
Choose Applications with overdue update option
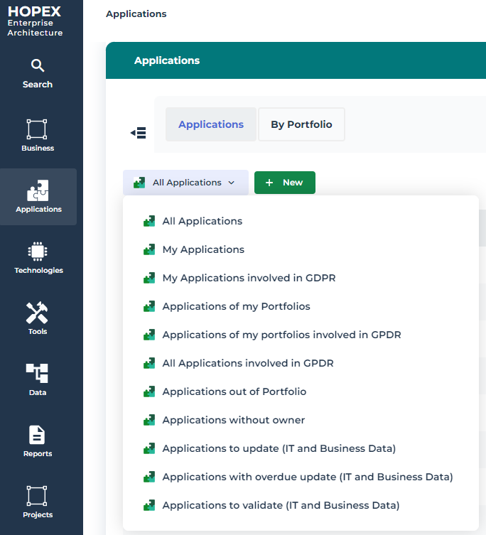tap(307, 477)
